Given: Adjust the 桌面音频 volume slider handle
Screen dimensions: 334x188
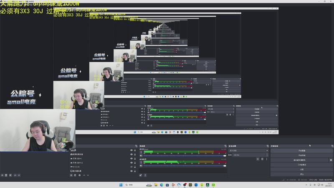Looking at the screenshot, I should (x=225, y=165).
